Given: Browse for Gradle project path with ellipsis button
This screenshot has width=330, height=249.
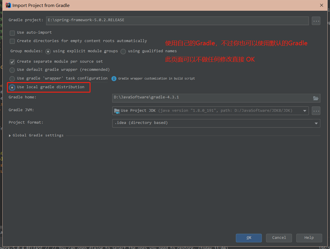Looking at the screenshot, I should click(x=316, y=21).
